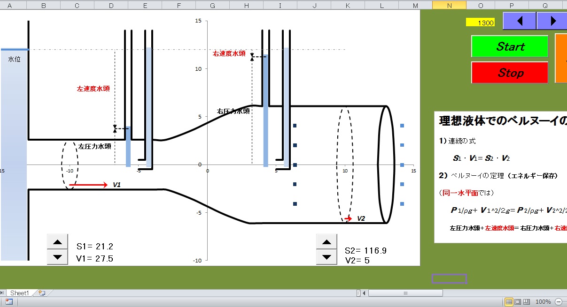Click the macro record icon in status bar
The image size is (567, 307).
[x=9, y=302]
